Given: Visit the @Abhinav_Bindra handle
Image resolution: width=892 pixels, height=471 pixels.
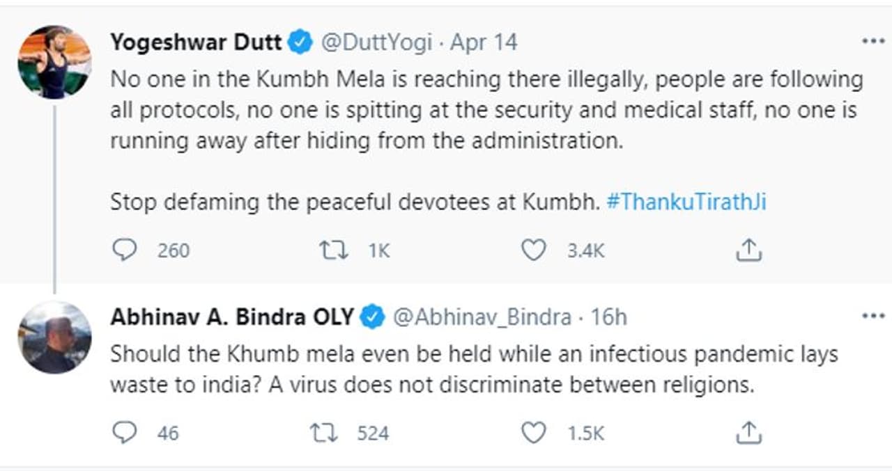Looking at the screenshot, I should 482,317.
